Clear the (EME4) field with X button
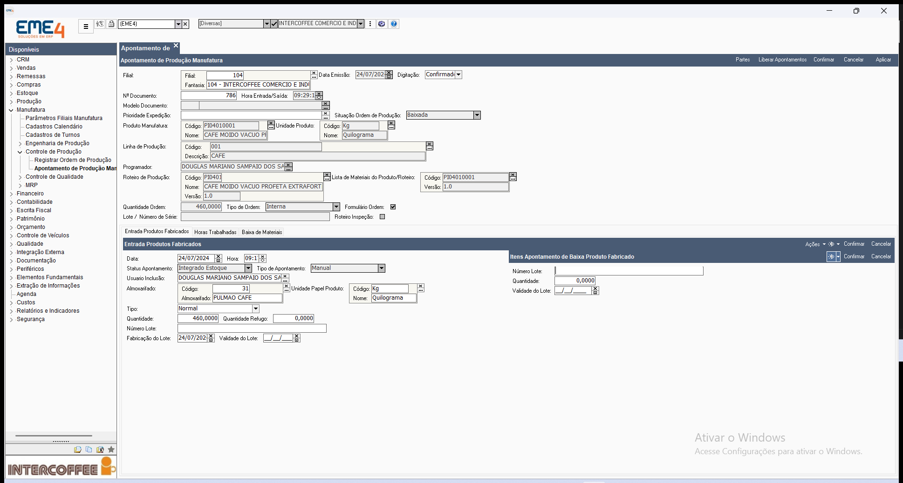 pos(185,24)
